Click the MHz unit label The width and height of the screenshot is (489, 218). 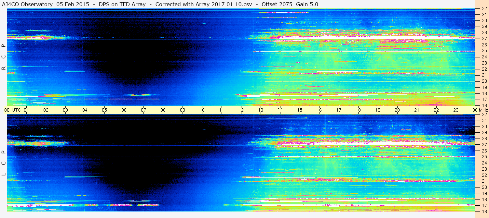[x=482, y=110]
